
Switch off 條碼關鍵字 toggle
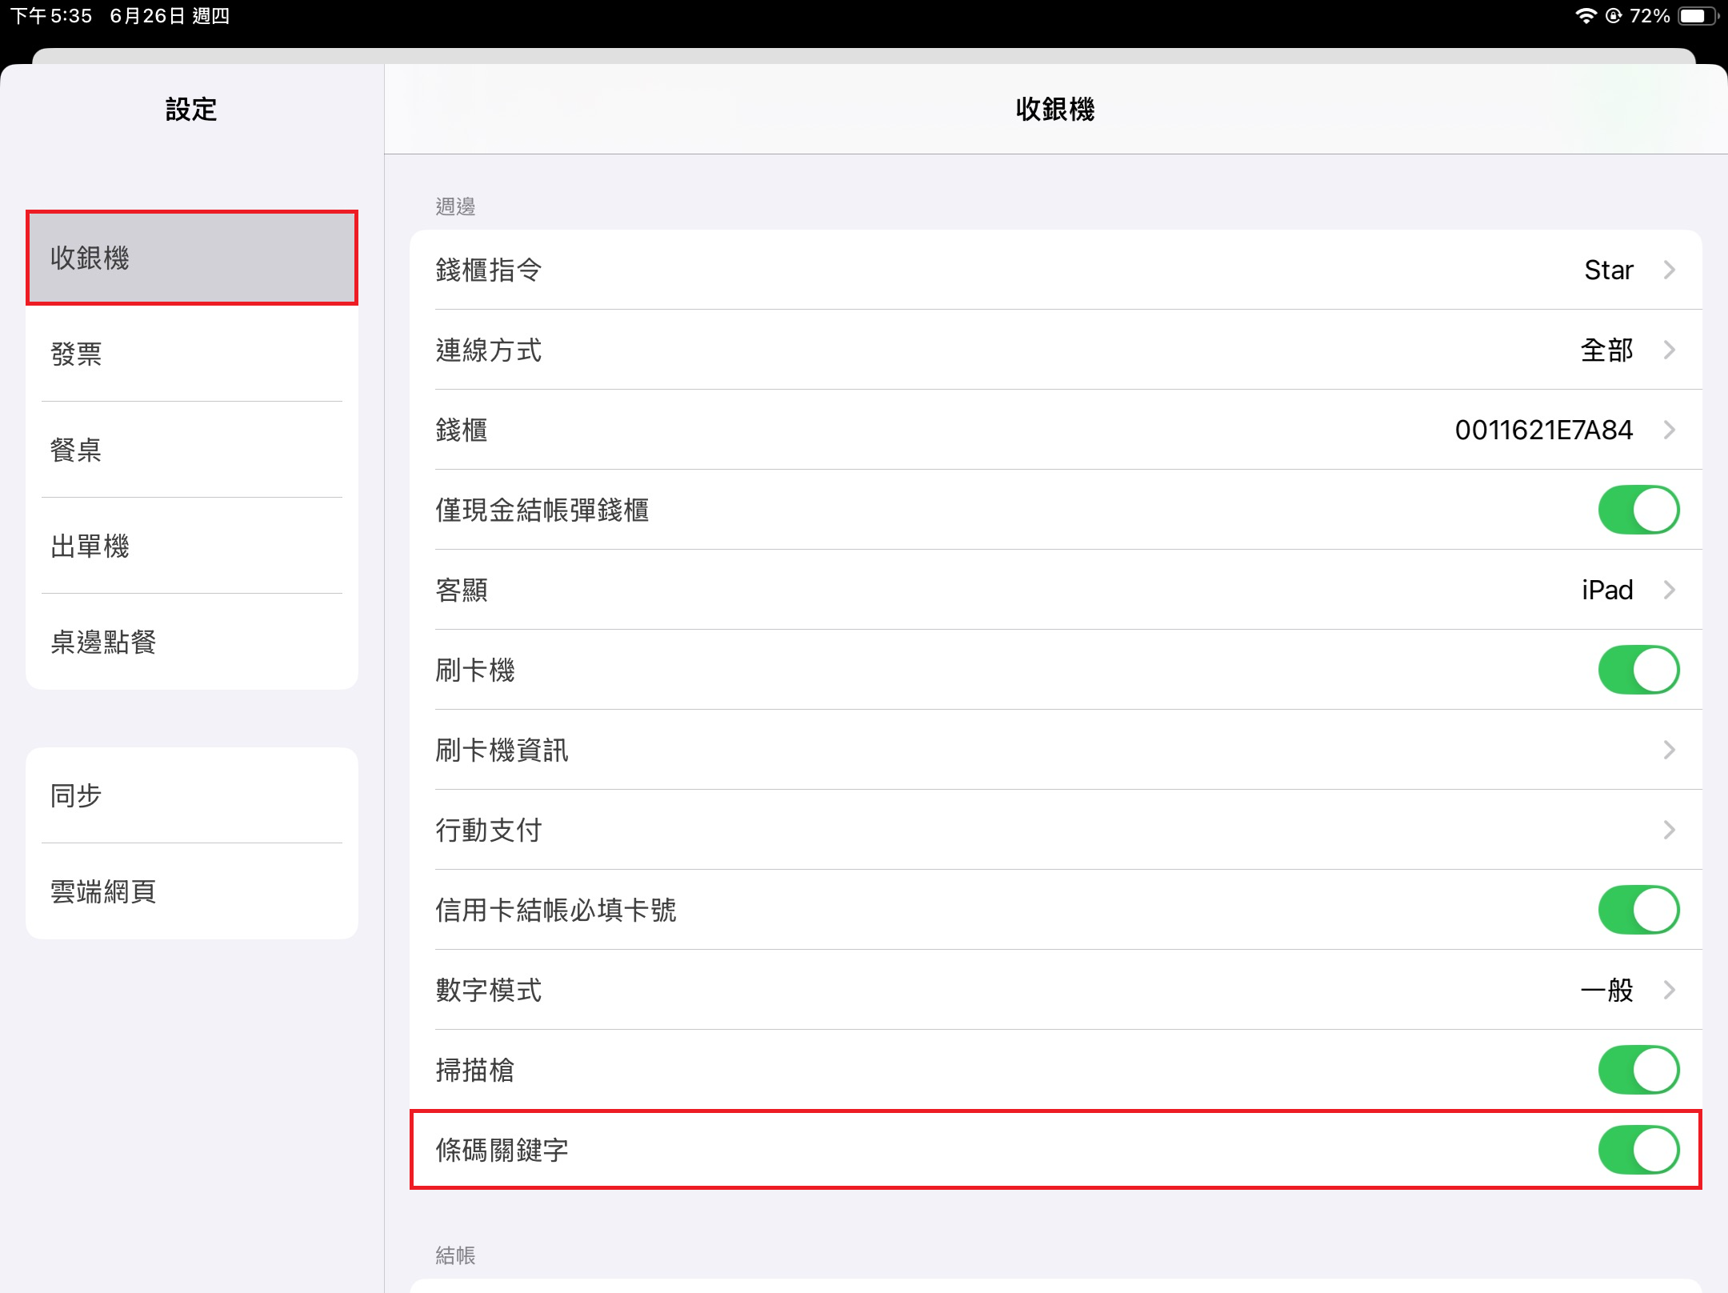(x=1638, y=1150)
